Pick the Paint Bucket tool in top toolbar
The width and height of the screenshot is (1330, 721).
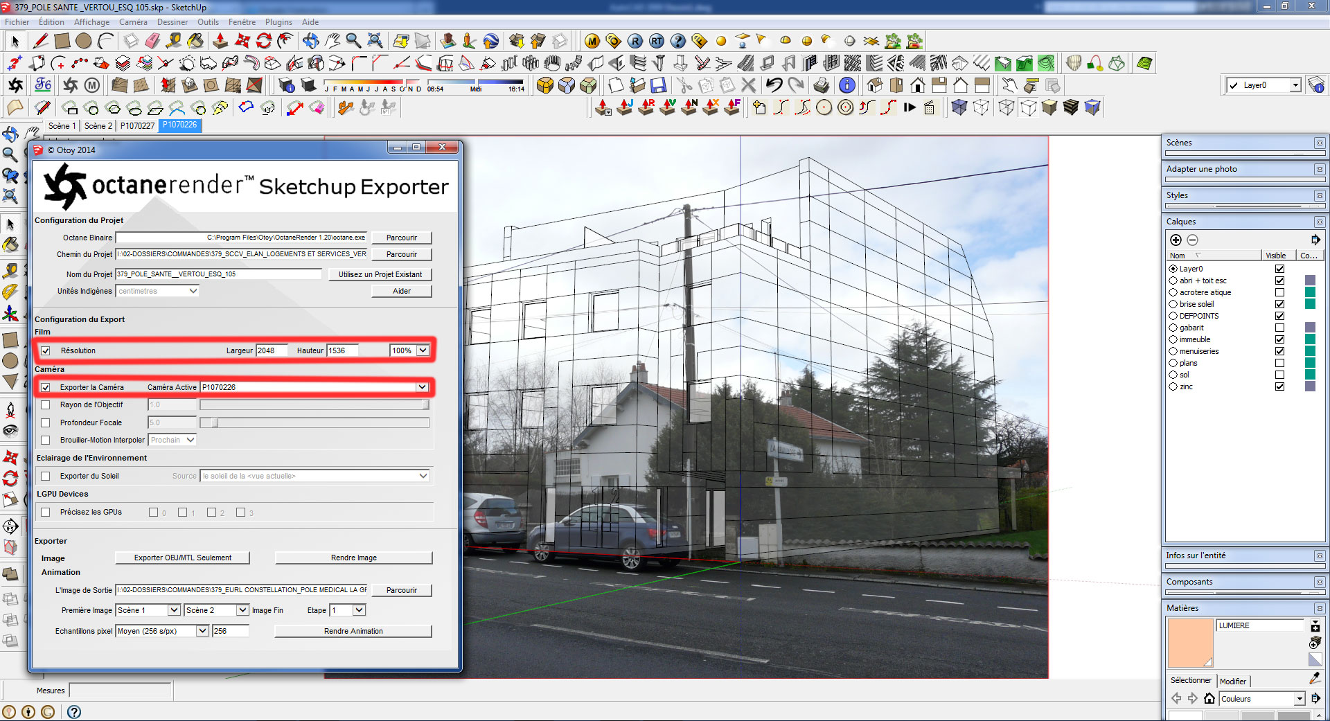[x=195, y=41]
